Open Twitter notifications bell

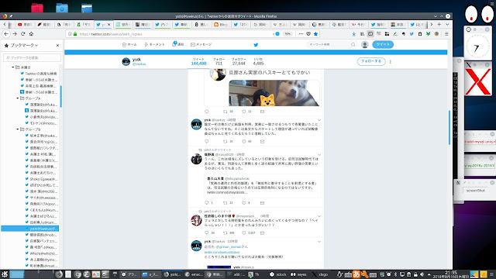177,44
